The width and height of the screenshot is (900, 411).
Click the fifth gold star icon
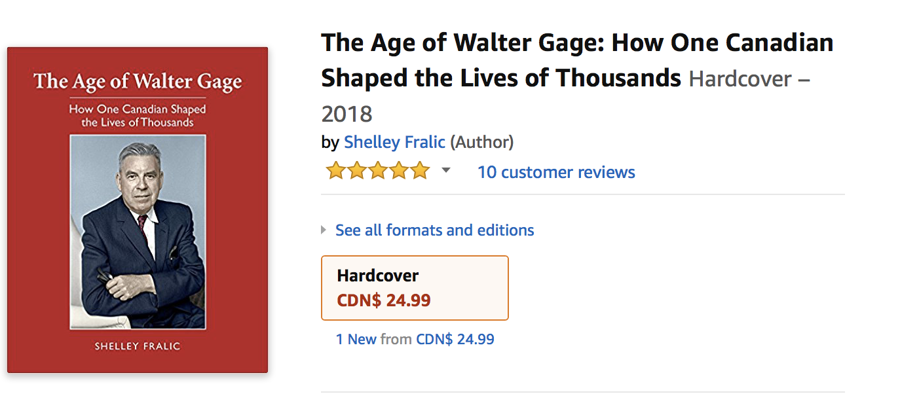click(x=420, y=170)
